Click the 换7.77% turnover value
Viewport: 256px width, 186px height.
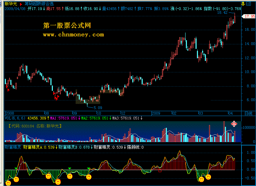point(145,9)
